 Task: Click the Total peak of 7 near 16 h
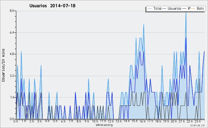(144, 25)
